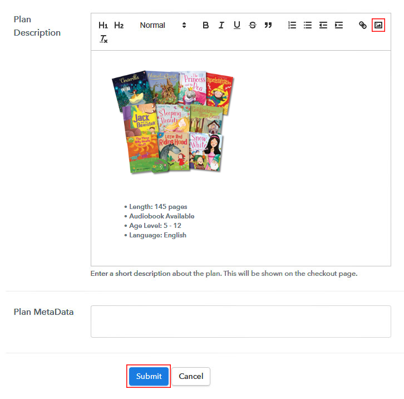Decrease the indent level
This screenshot has height=399, width=404.
[x=323, y=25]
